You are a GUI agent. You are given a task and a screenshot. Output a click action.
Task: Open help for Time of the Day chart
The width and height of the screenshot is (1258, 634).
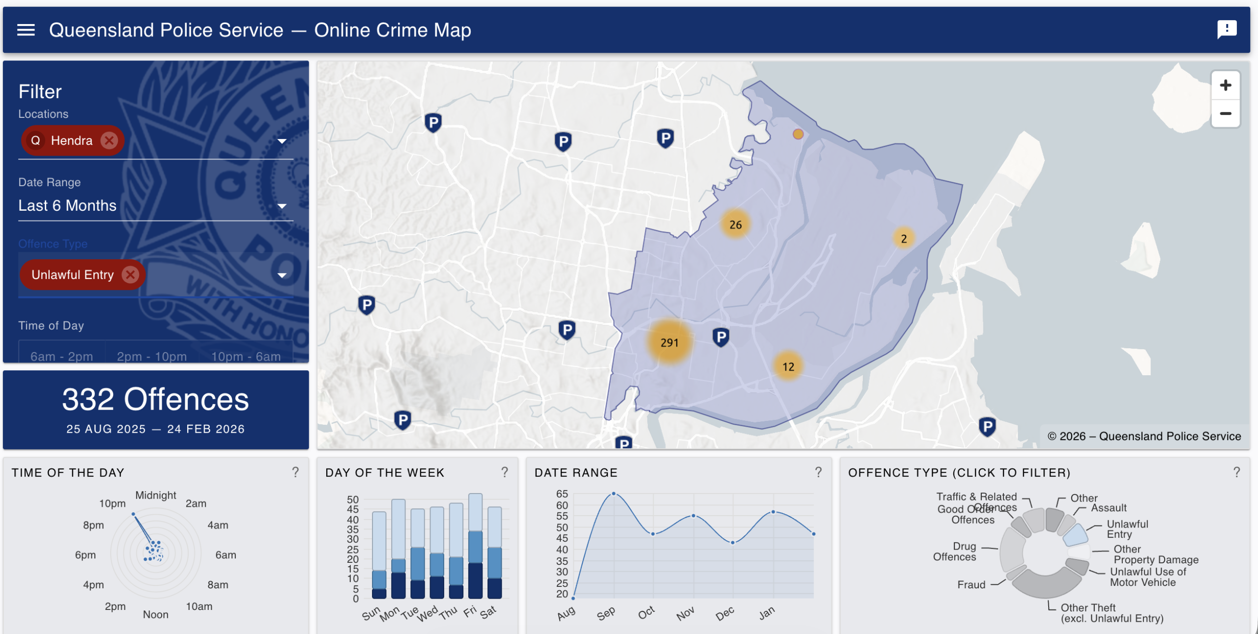(295, 472)
